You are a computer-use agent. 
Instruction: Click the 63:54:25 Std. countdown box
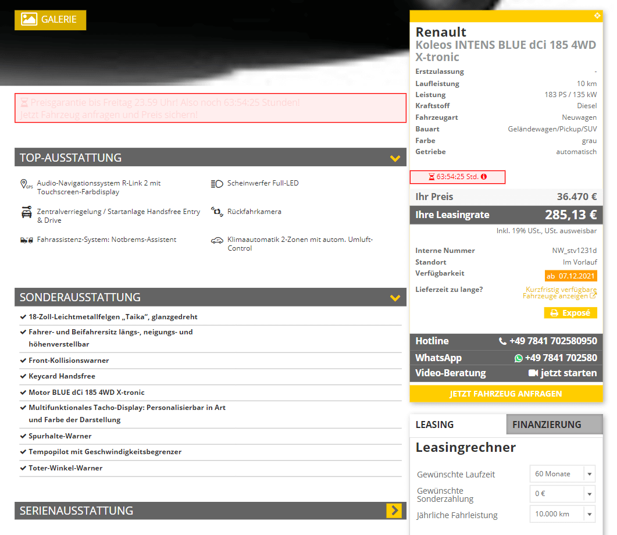point(458,177)
